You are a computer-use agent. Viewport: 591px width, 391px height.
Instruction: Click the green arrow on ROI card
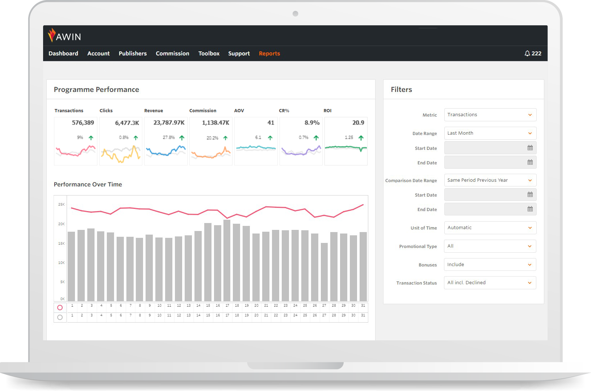point(361,138)
